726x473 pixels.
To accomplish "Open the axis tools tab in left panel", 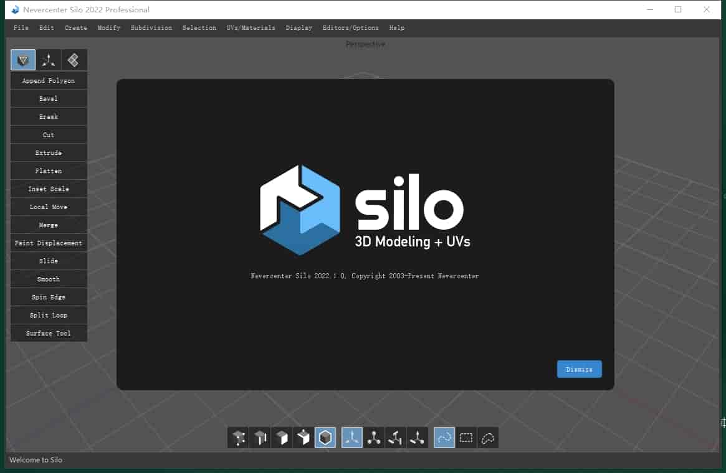I will coord(49,60).
